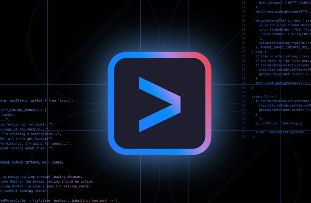Viewport: 311px width, 203px height.
Task: Click the glowing terminal prompt icon
Action: [x=160, y=103]
